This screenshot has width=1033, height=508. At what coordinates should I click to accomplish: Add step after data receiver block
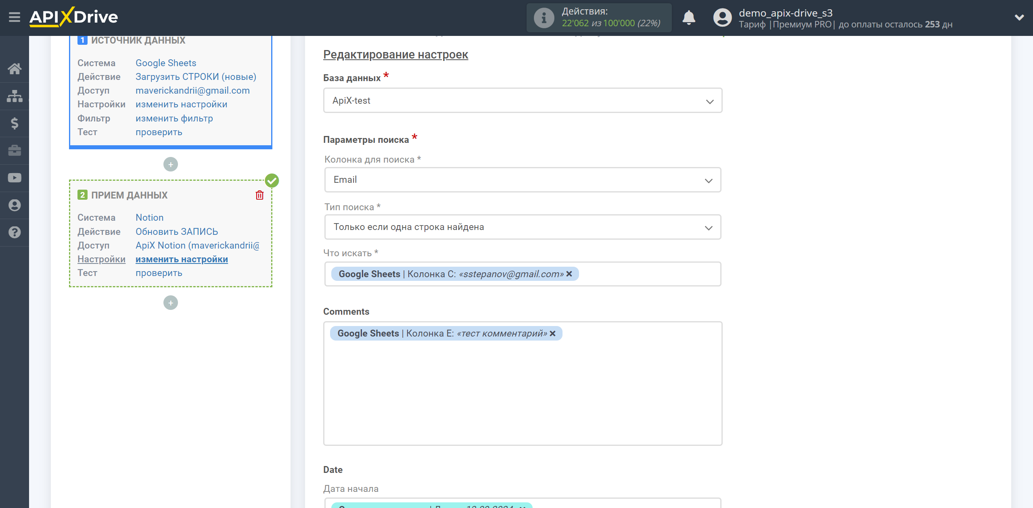click(171, 303)
